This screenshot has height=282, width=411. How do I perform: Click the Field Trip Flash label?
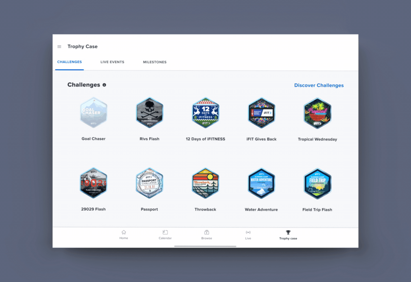point(317,210)
